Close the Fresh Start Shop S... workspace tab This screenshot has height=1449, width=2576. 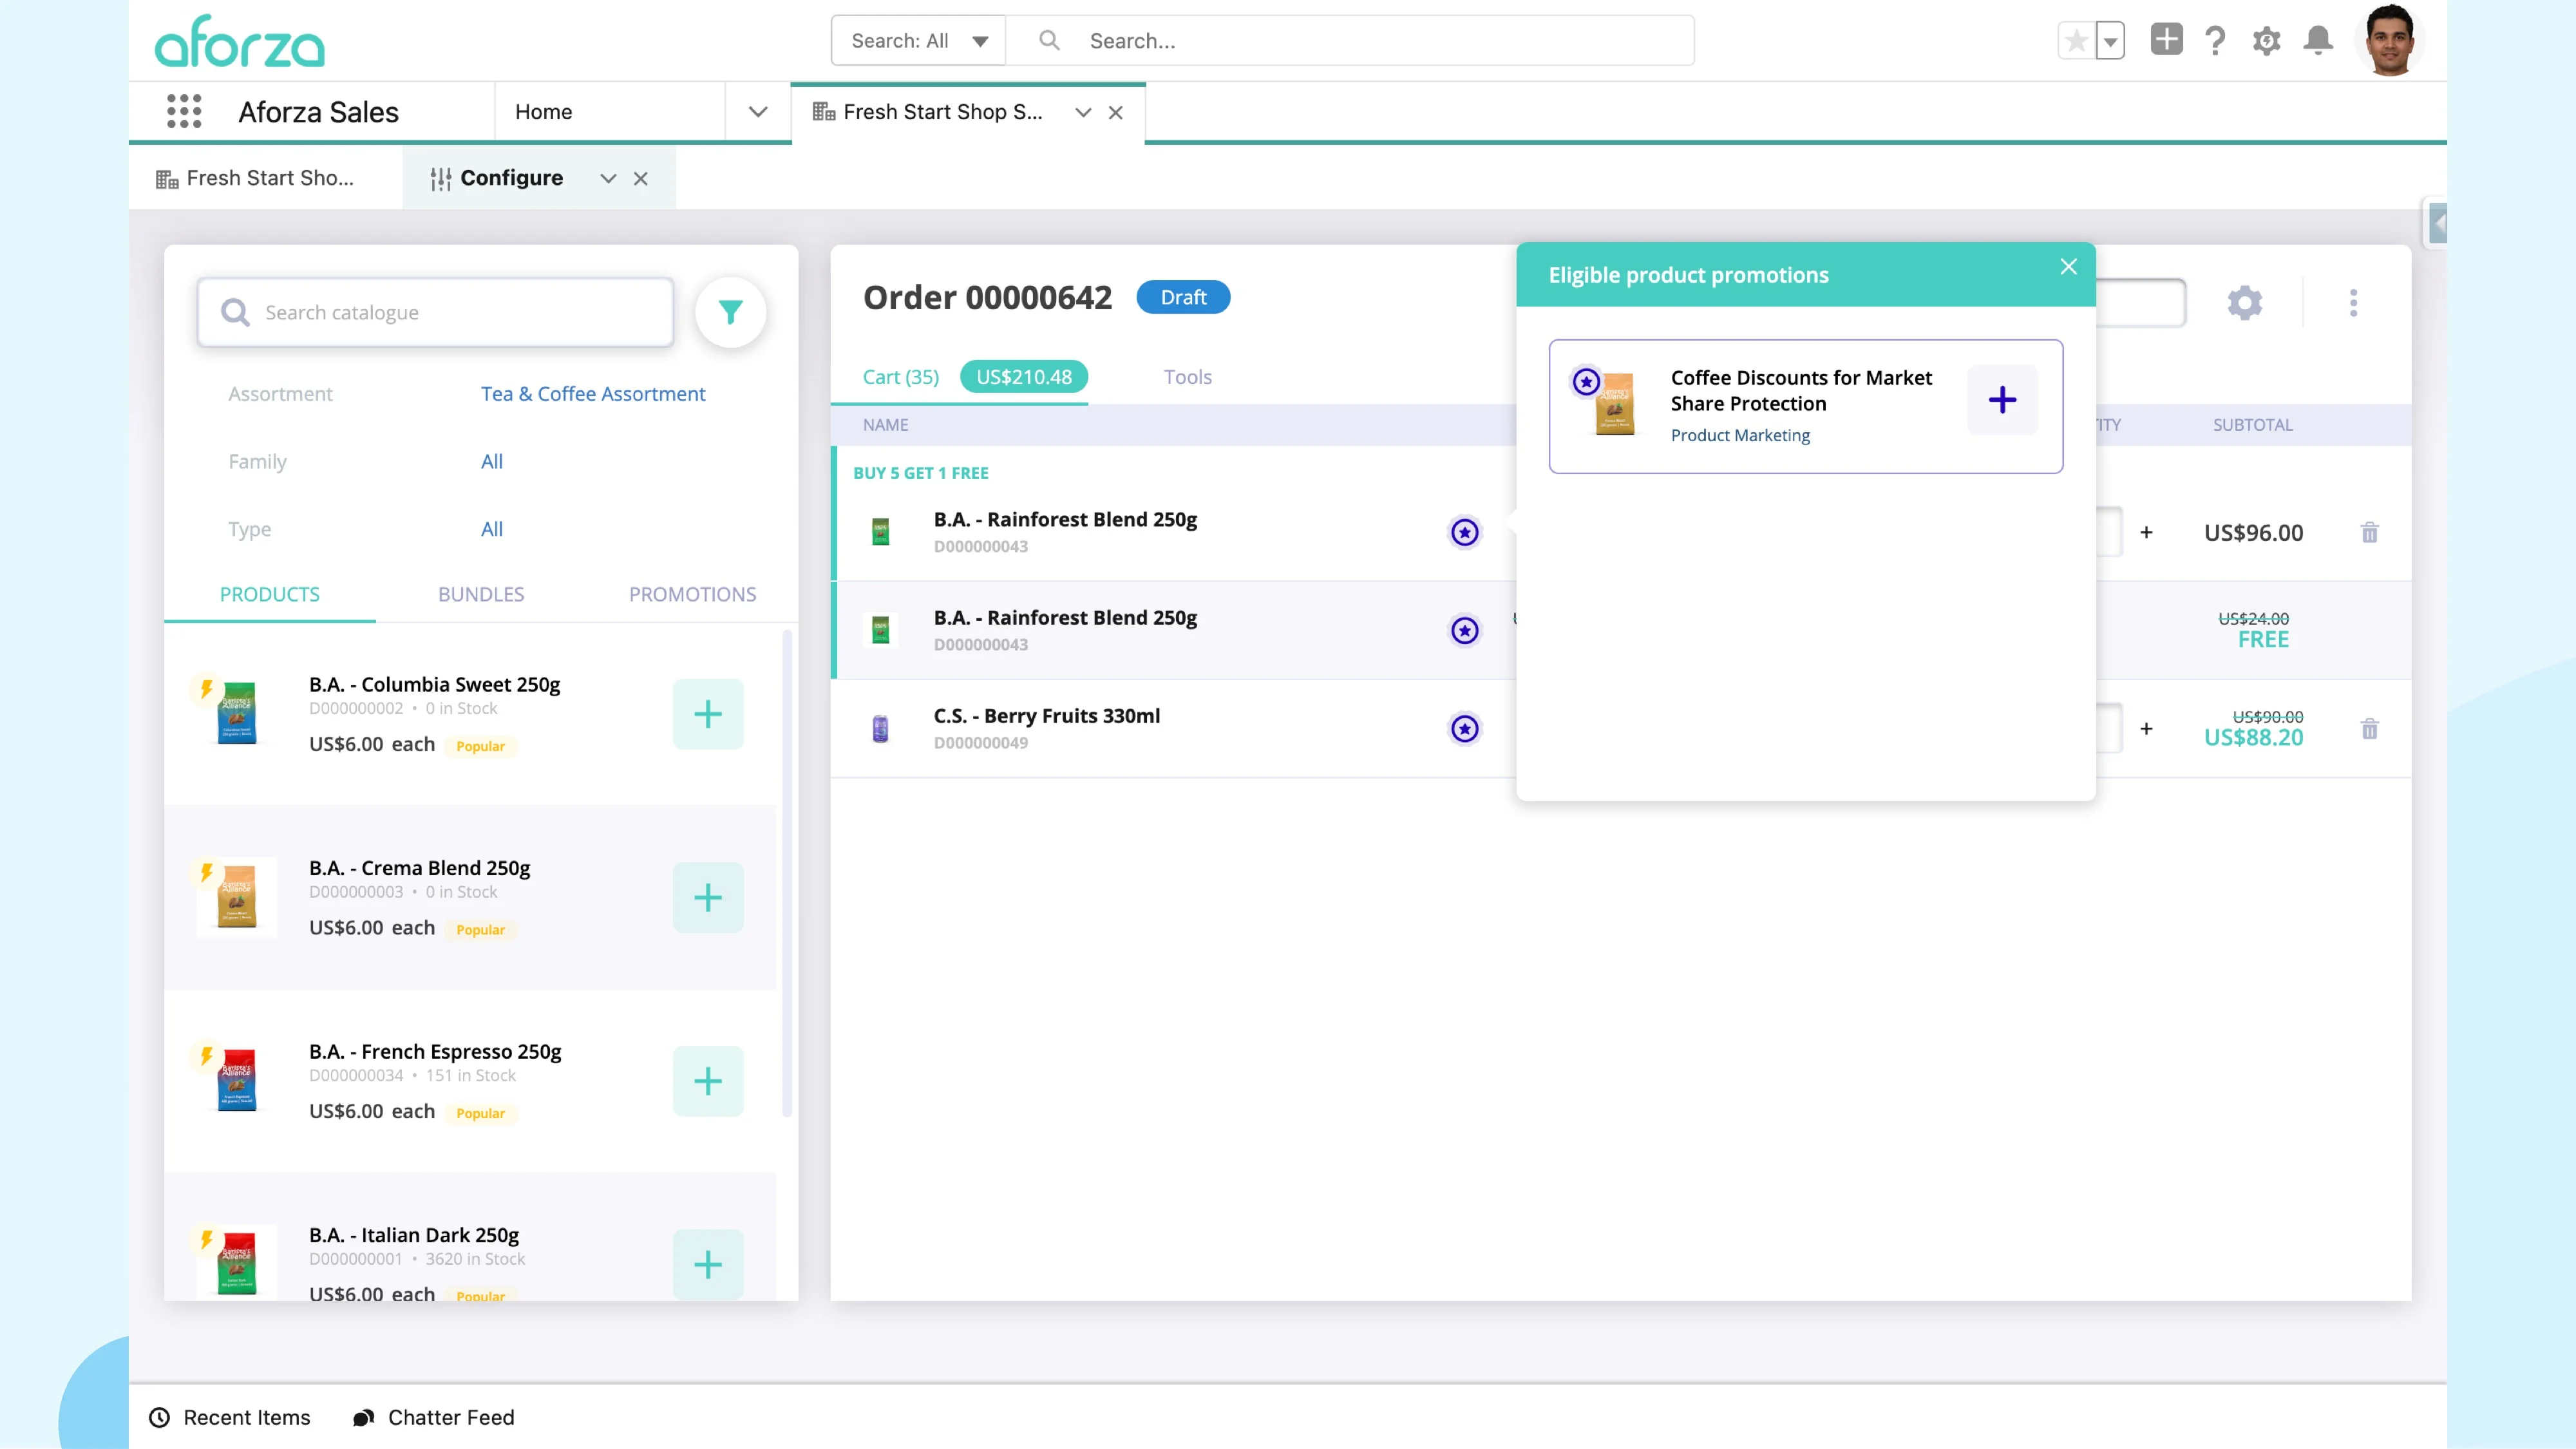tap(1116, 113)
